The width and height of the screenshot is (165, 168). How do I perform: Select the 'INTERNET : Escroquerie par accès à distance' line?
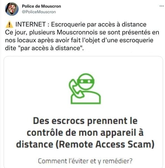[81, 25]
